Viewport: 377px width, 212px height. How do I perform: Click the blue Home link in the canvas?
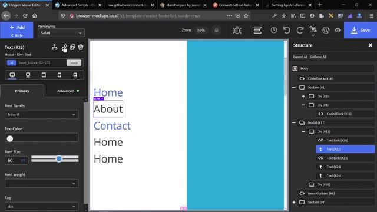coord(108,92)
